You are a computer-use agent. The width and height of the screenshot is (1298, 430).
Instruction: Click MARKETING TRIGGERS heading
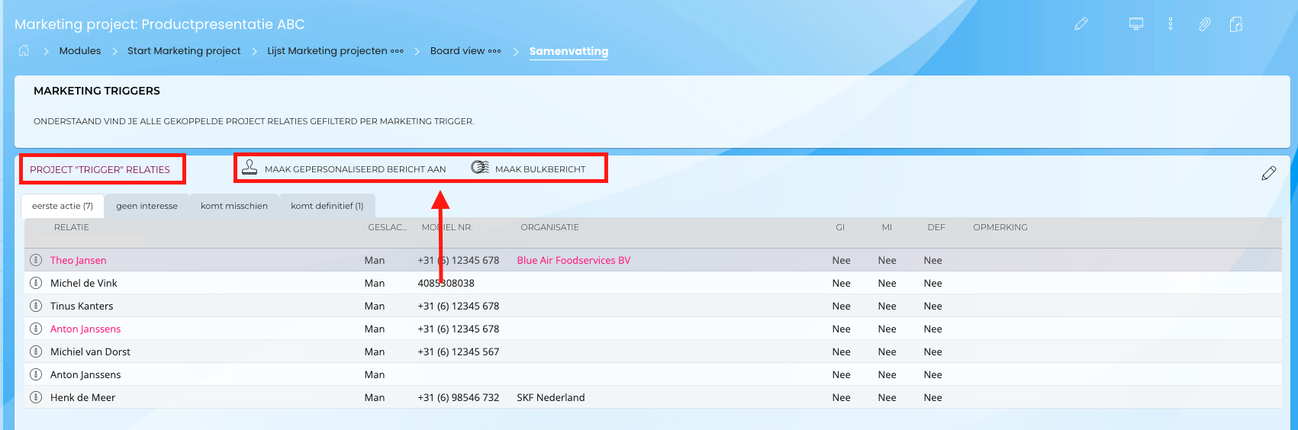click(97, 91)
